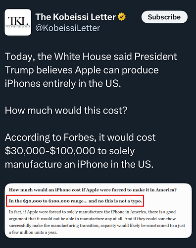Click the 'How much would an iPhone cost' headline
Screen dimensions: 196x248
pos(93,190)
